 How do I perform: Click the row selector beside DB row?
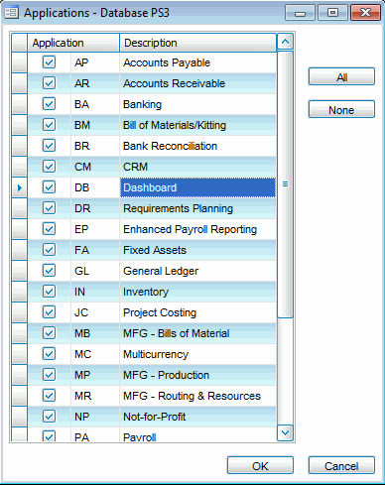tap(19, 187)
